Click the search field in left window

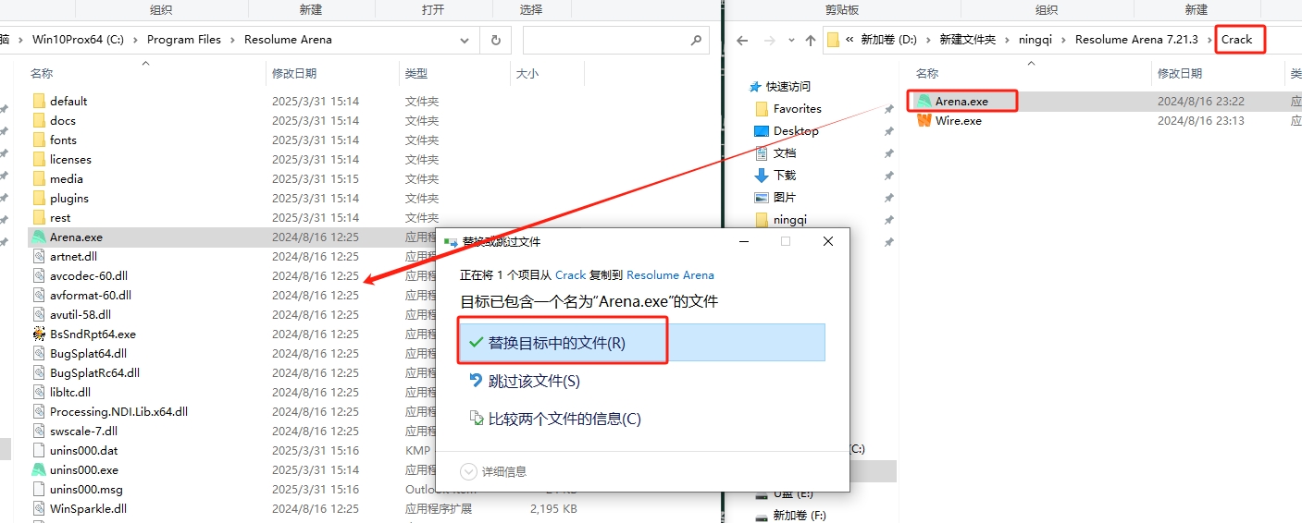[x=614, y=40]
